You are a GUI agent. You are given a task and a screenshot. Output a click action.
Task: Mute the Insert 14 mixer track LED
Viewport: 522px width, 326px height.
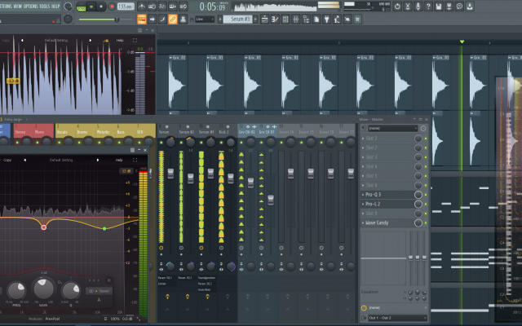point(281,143)
